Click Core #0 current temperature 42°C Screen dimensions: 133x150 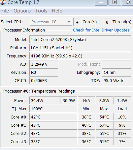53,117
